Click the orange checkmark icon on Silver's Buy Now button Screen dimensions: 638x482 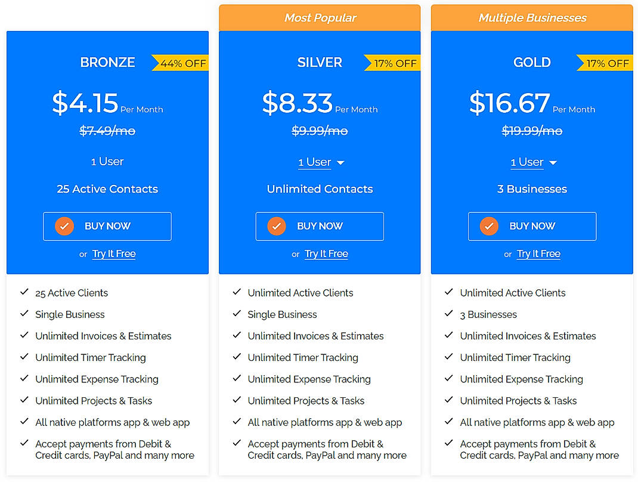277,226
